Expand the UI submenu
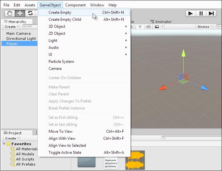 84,55
